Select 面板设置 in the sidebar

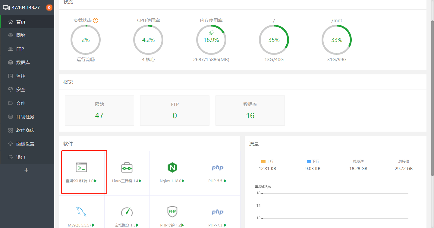[x=25, y=144]
